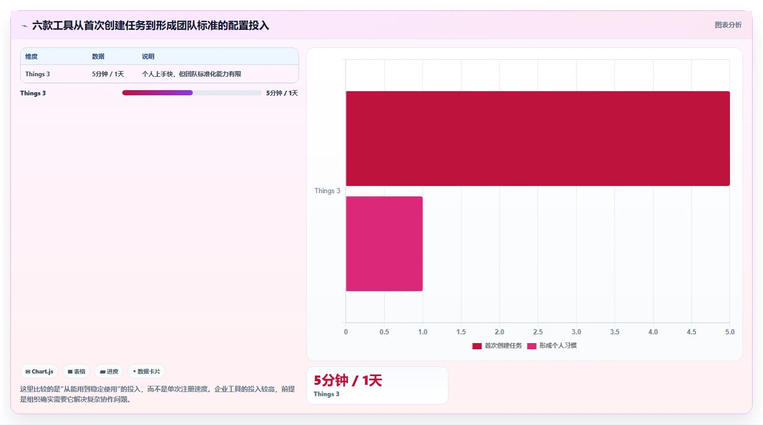This screenshot has height=425, width=763.
Task: Click the 说明 column header
Action: (148, 57)
